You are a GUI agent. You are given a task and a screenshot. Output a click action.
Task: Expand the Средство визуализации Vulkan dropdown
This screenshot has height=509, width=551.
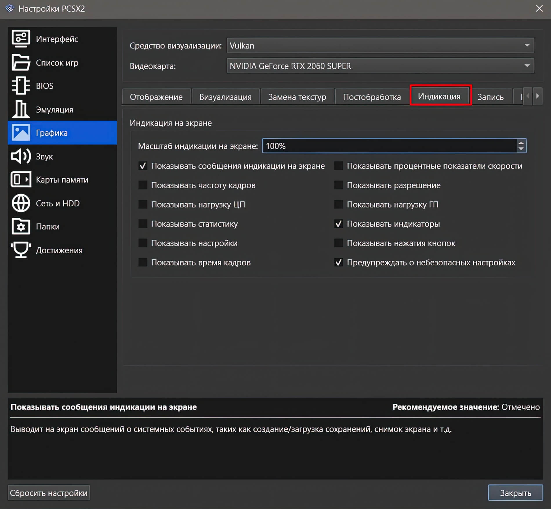380,46
